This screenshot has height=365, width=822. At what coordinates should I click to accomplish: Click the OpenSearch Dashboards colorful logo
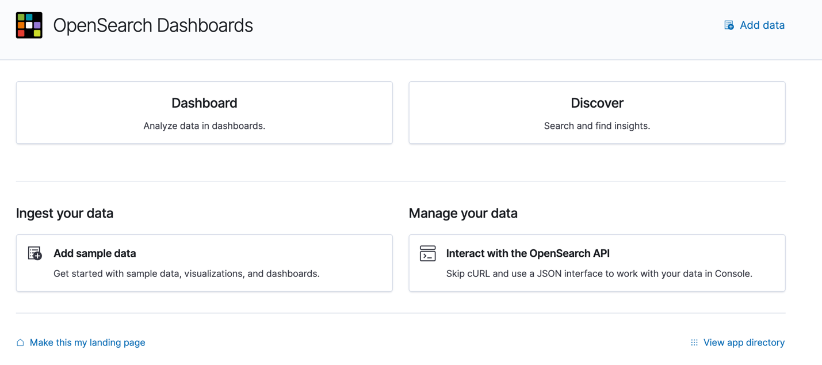point(29,25)
